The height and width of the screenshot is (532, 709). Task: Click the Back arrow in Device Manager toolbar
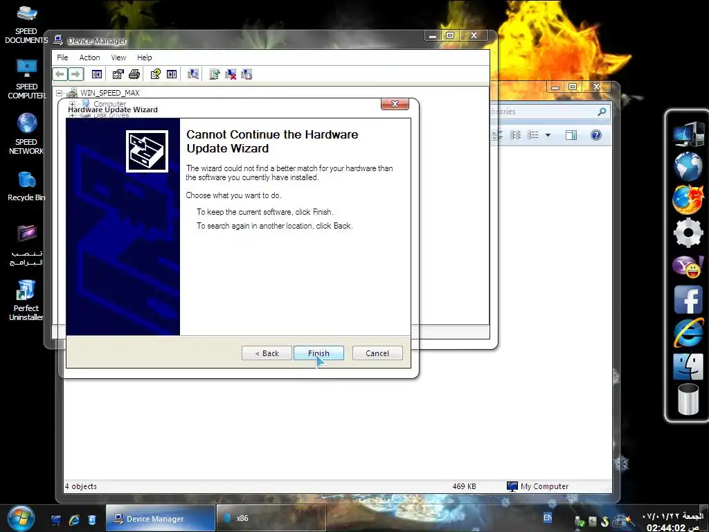point(60,73)
